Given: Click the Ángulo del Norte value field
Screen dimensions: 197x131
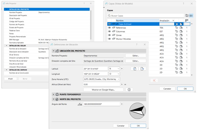Looking at the screenshot, I should [x=101, y=104].
